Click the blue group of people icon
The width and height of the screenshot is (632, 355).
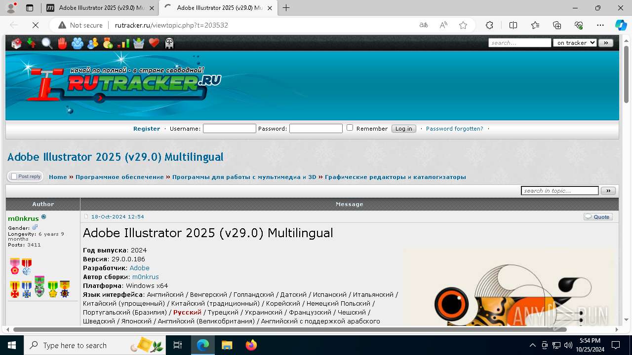(x=78, y=43)
